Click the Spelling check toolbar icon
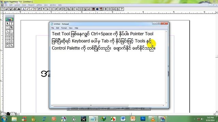 coord(35,9)
